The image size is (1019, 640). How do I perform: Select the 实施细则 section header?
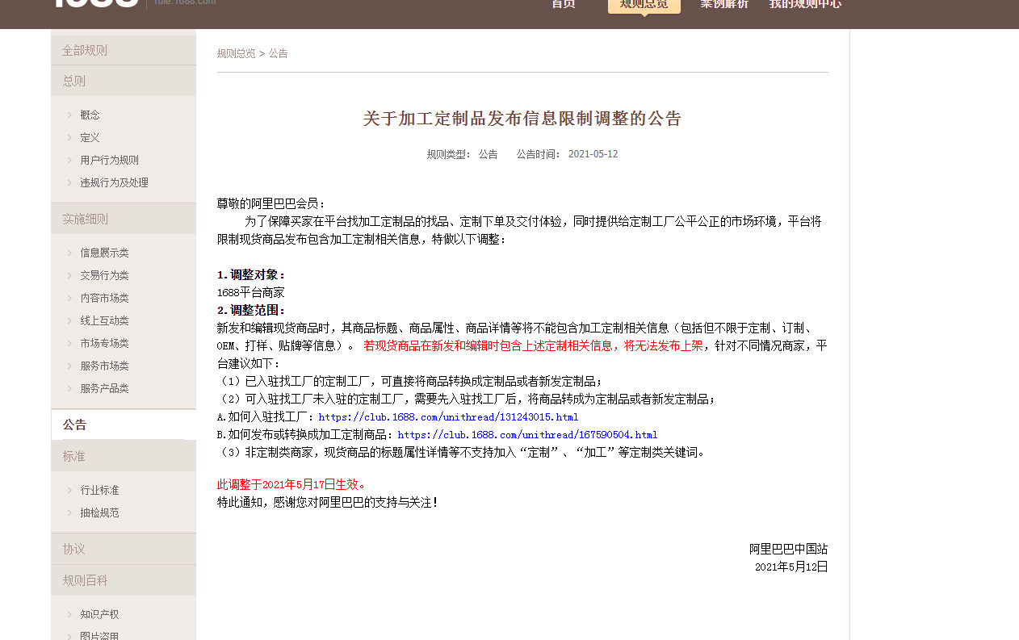coord(124,219)
